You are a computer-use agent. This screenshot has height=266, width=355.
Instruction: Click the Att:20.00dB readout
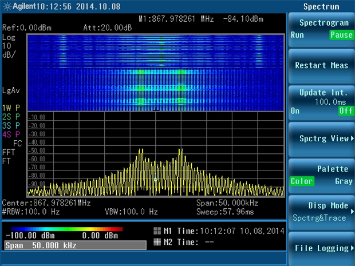coord(108,28)
